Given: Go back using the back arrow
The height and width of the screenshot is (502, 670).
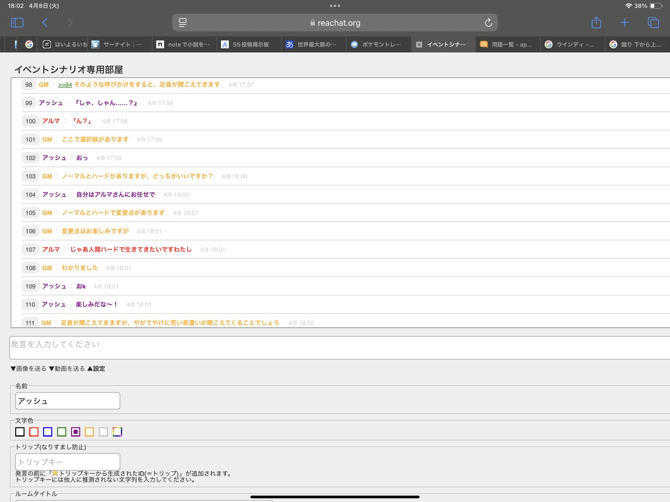Looking at the screenshot, I should (x=45, y=23).
